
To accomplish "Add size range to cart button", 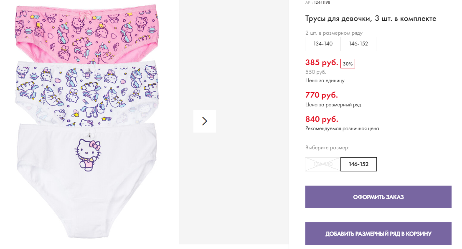I will pyautogui.click(x=378, y=234).
